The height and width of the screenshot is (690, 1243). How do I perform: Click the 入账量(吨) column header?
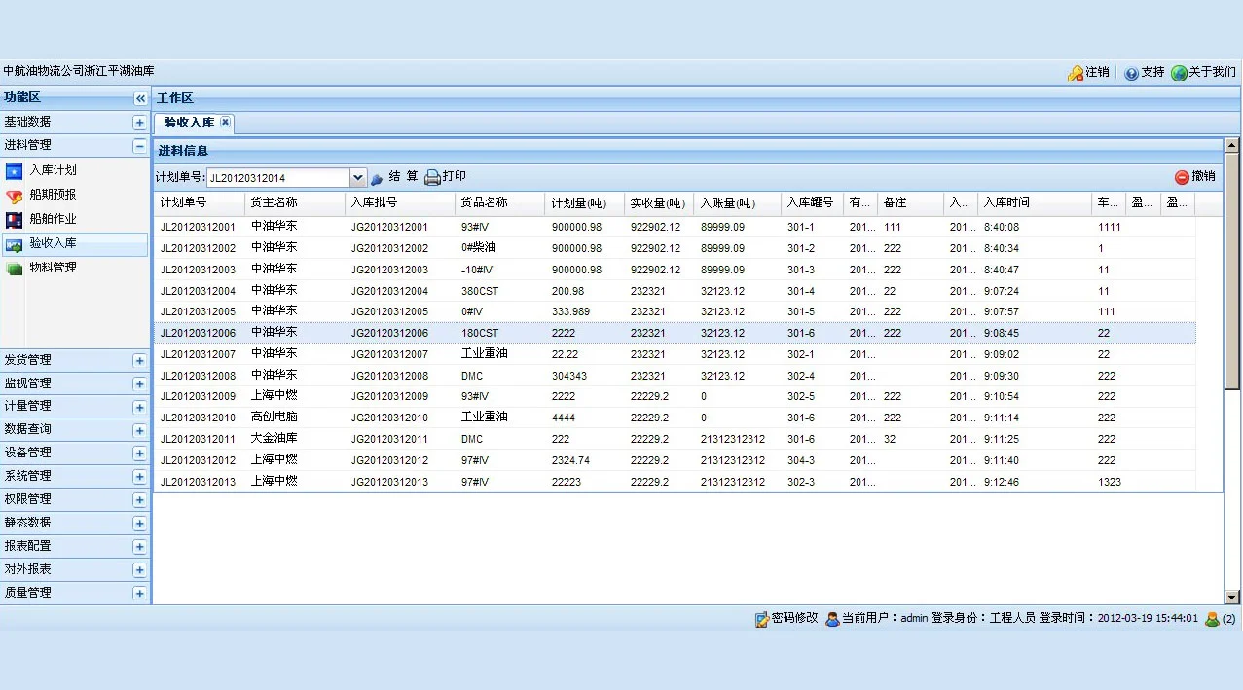(x=738, y=202)
